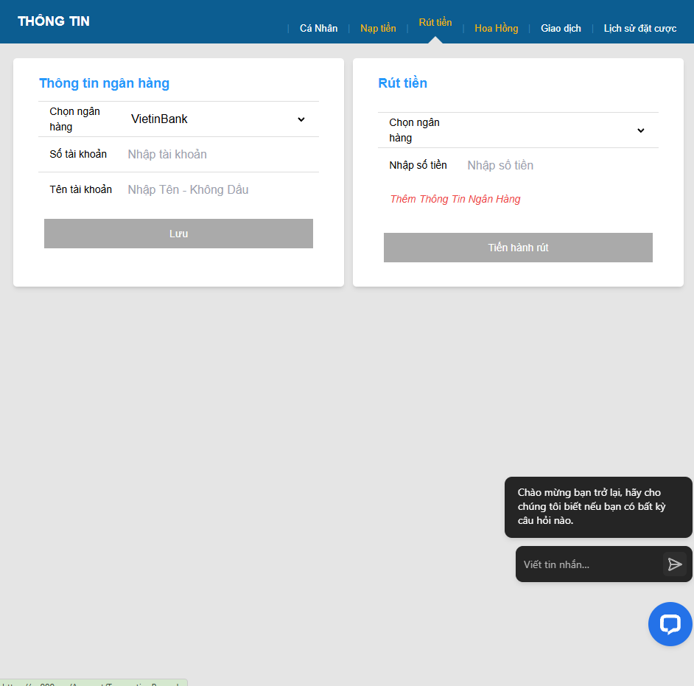Click the THÔNG TIN header title

tap(54, 21)
